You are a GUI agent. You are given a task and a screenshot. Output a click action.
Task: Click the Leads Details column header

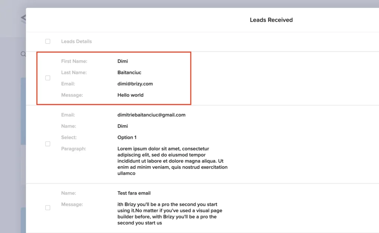(x=76, y=41)
